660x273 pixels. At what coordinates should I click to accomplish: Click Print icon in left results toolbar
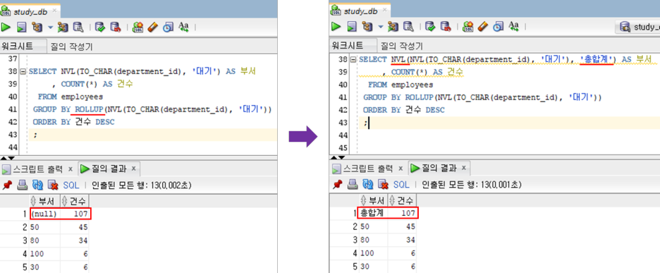click(23, 185)
